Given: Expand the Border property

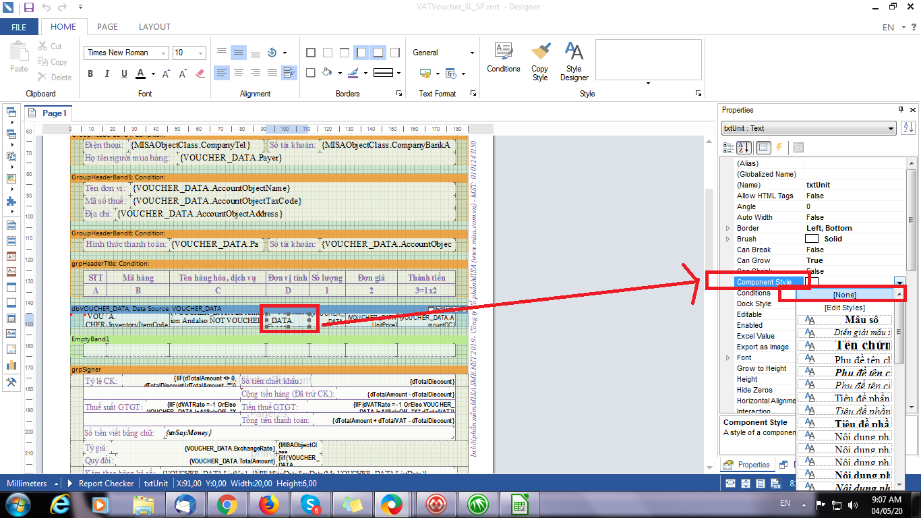Looking at the screenshot, I should pos(727,228).
